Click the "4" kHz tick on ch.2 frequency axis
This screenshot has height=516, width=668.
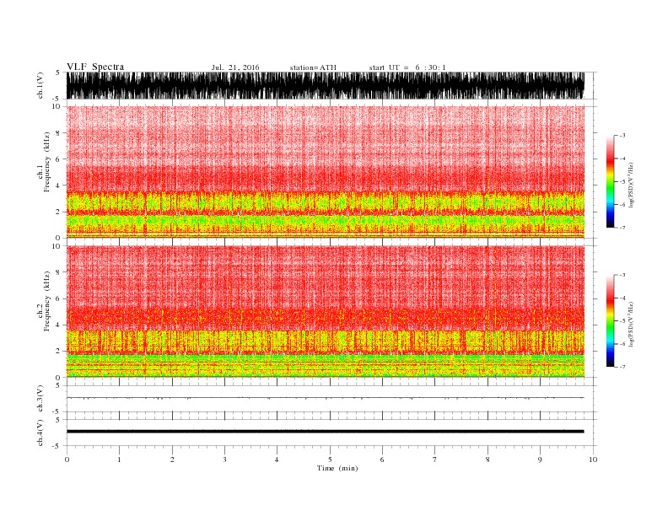point(58,325)
